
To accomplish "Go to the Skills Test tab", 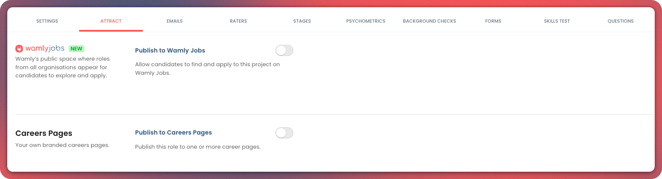I will 557,21.
